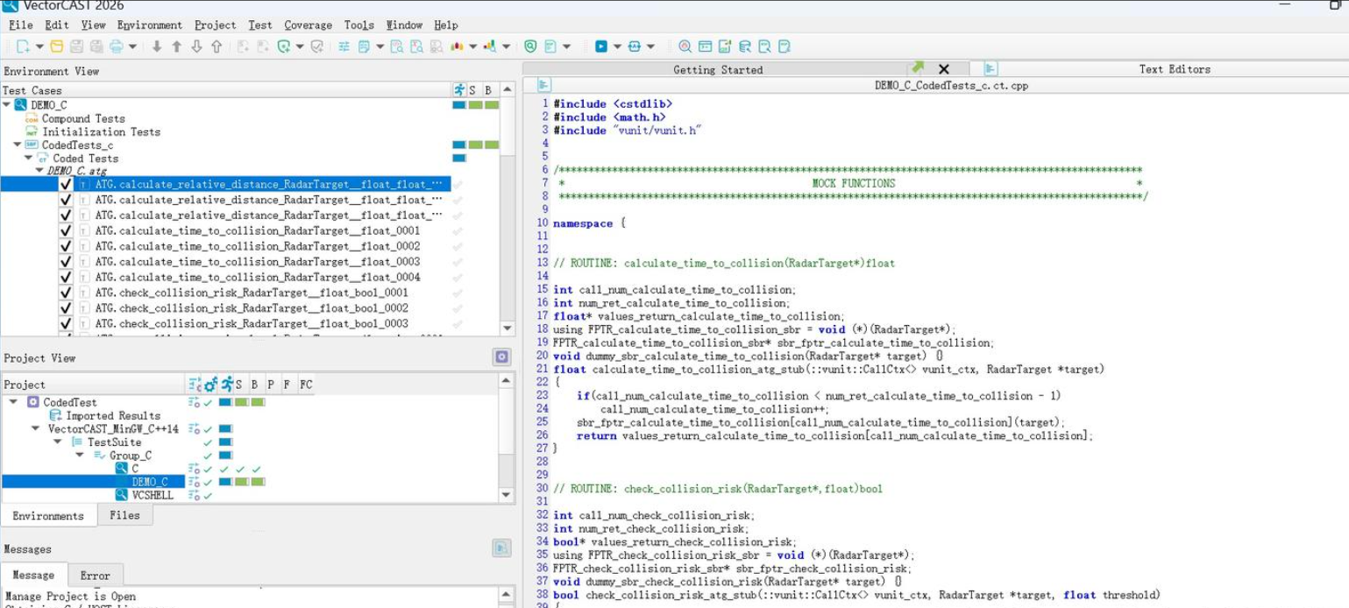Toggle checkbox for ATG.check_collision_risk_RadarTarget__float_bool_0002
Viewport: 1349px width, 608px height.
point(66,308)
